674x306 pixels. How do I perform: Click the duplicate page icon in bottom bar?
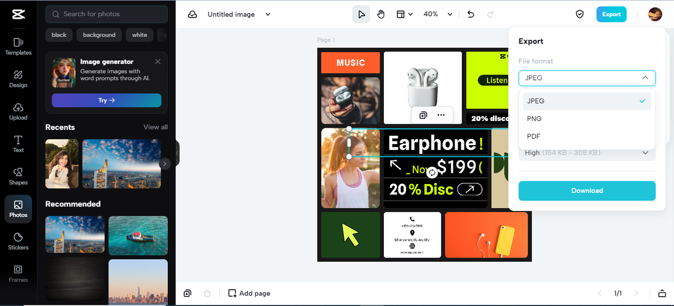[x=187, y=293]
